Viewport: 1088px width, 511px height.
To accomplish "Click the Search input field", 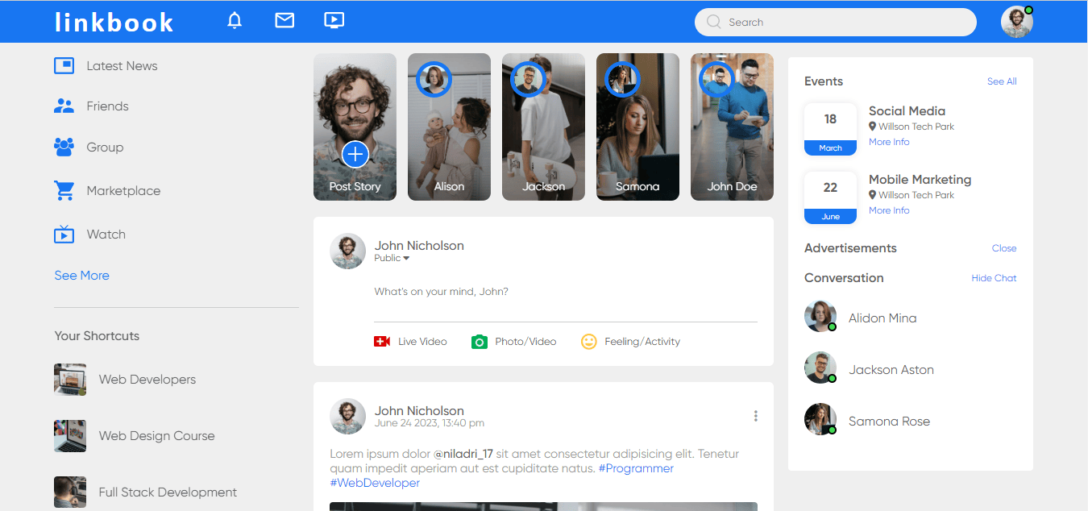I will pos(835,22).
